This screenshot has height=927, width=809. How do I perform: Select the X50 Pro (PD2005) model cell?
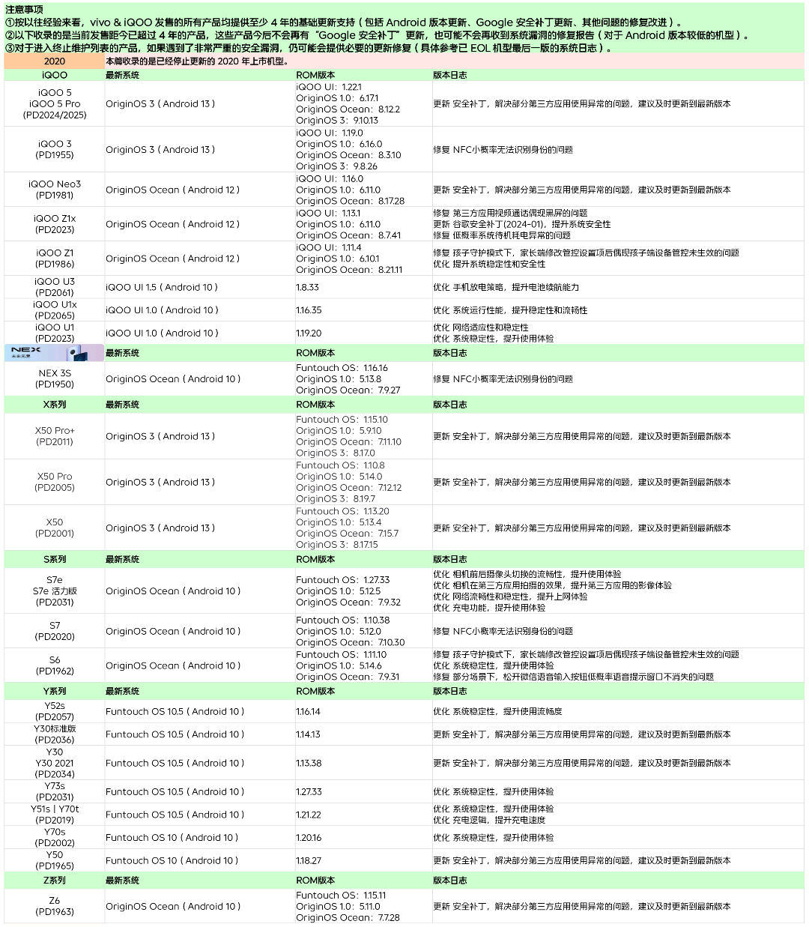[x=55, y=482]
